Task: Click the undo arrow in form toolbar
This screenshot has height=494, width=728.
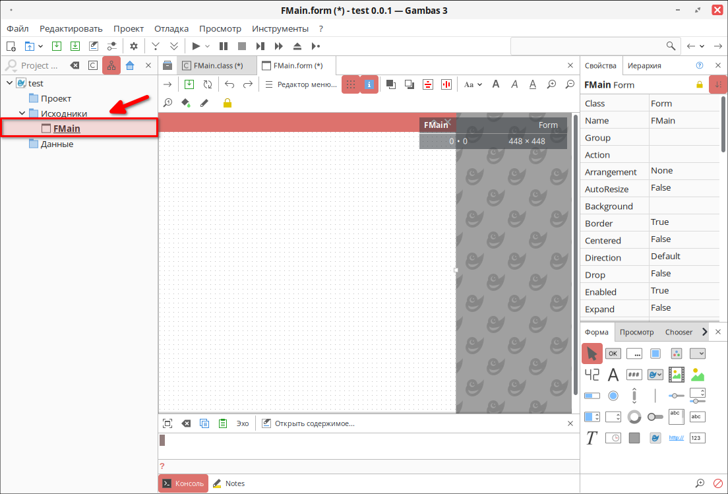Action: click(x=229, y=84)
